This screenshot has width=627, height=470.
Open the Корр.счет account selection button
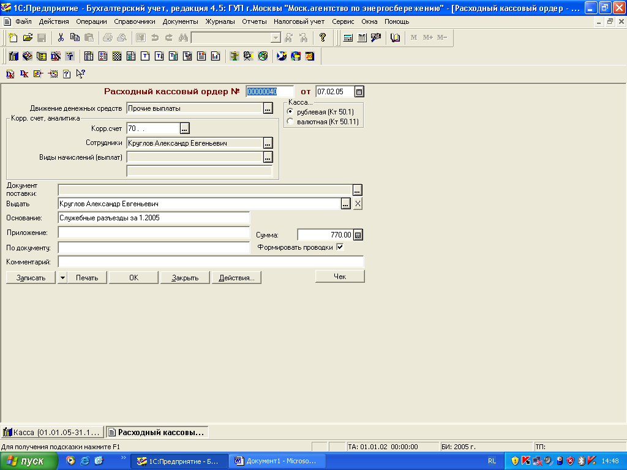184,129
